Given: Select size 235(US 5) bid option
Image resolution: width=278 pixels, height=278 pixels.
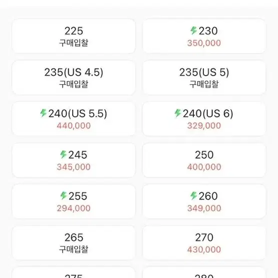Looking at the screenshot, I should coord(204,78).
